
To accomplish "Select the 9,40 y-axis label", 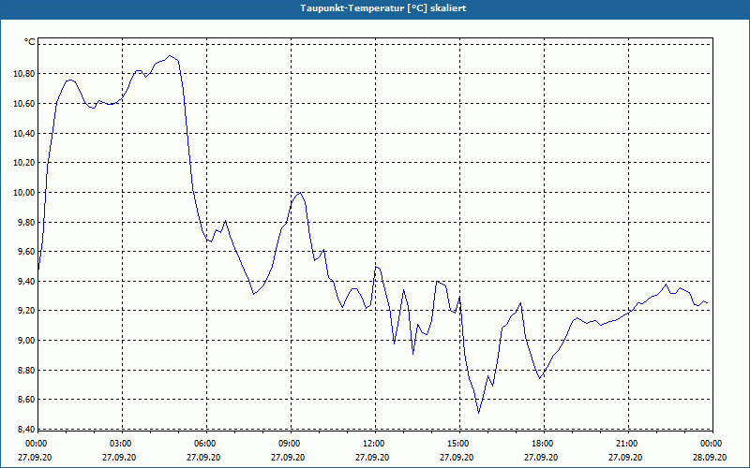I will 25,282.
